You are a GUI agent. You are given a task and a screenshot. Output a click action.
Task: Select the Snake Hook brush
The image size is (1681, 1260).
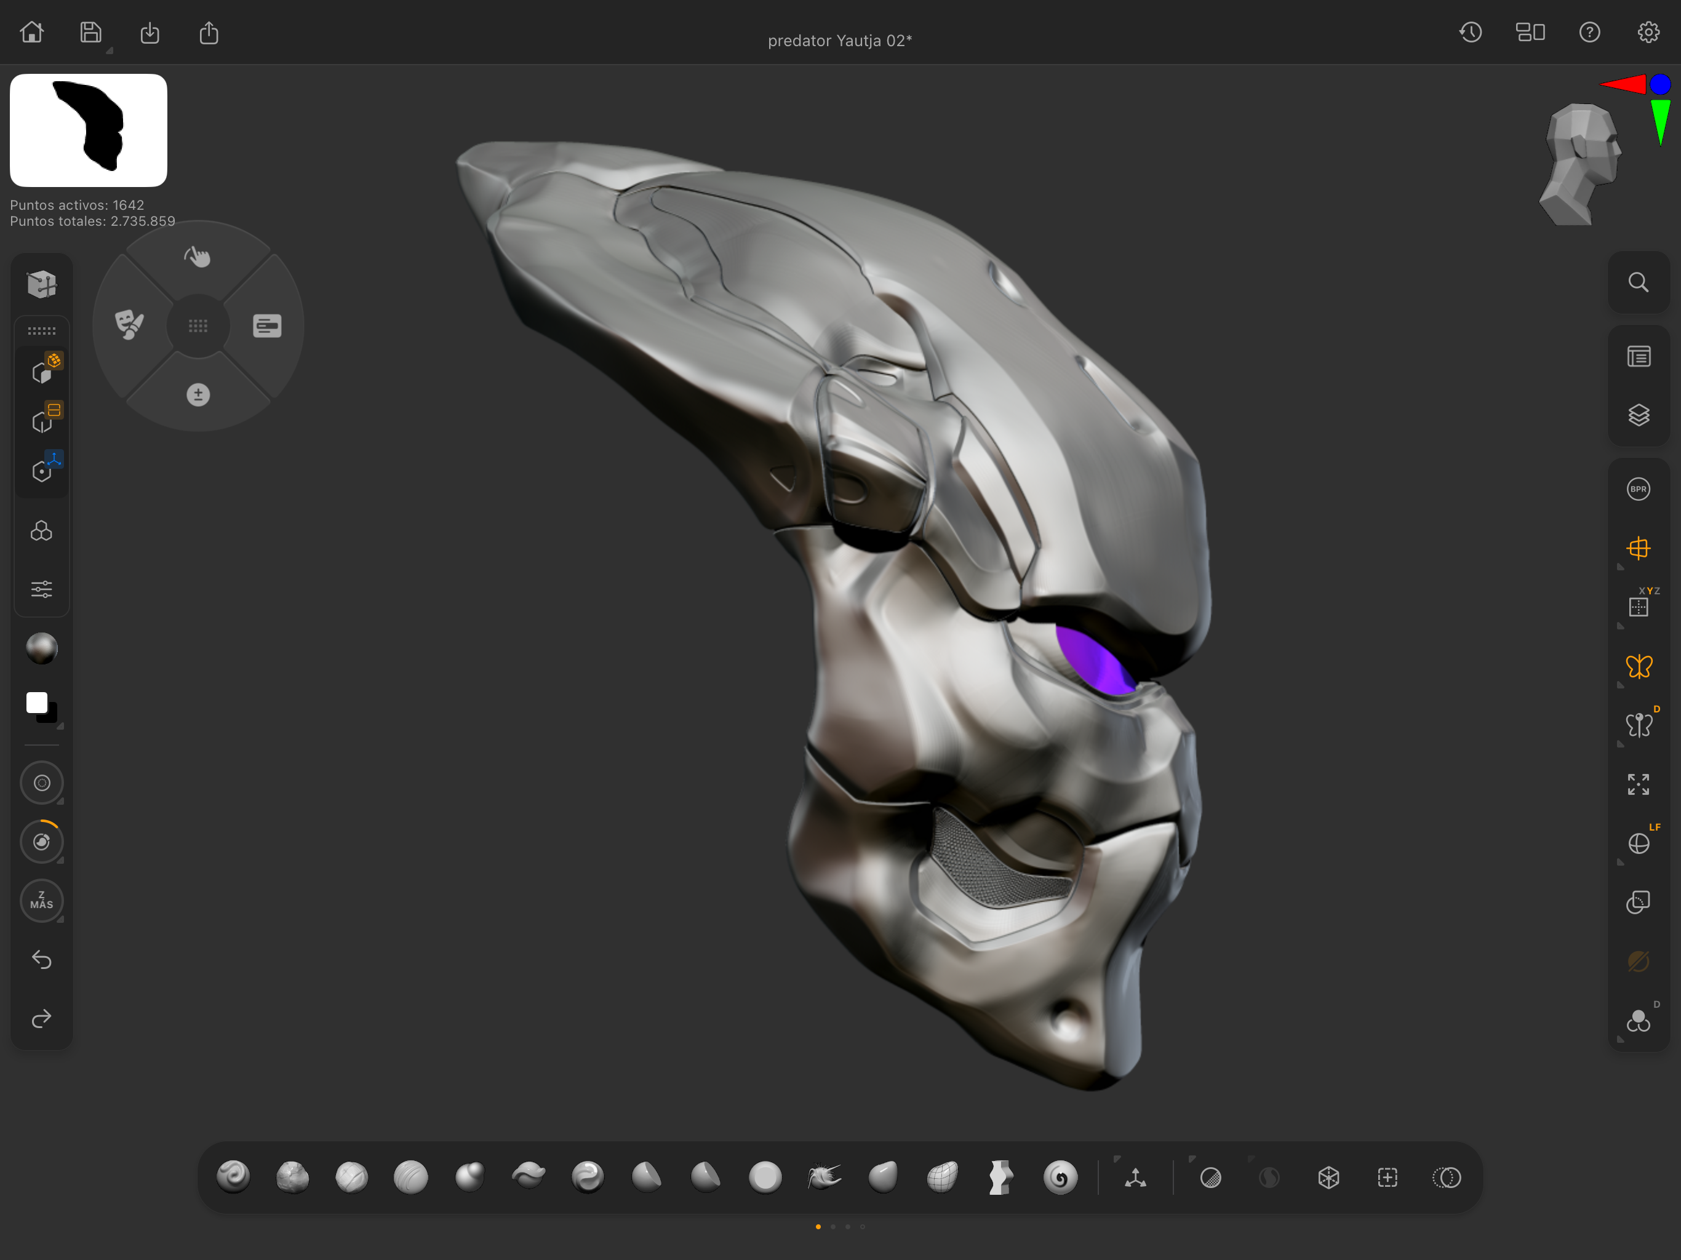click(824, 1177)
